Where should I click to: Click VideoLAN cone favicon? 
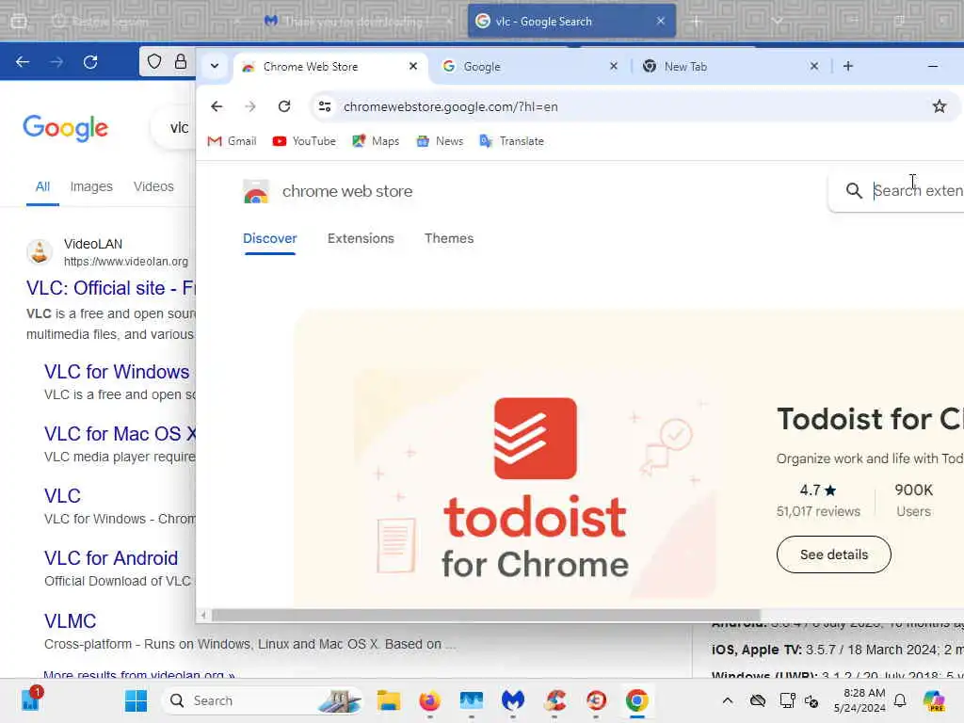point(40,251)
